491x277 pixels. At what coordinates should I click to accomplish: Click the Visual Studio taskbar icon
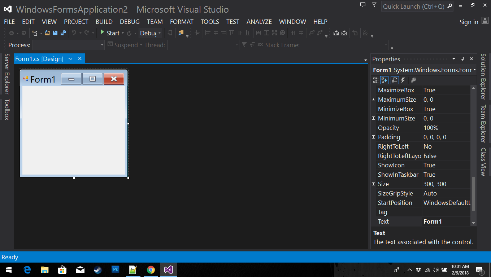(169, 269)
